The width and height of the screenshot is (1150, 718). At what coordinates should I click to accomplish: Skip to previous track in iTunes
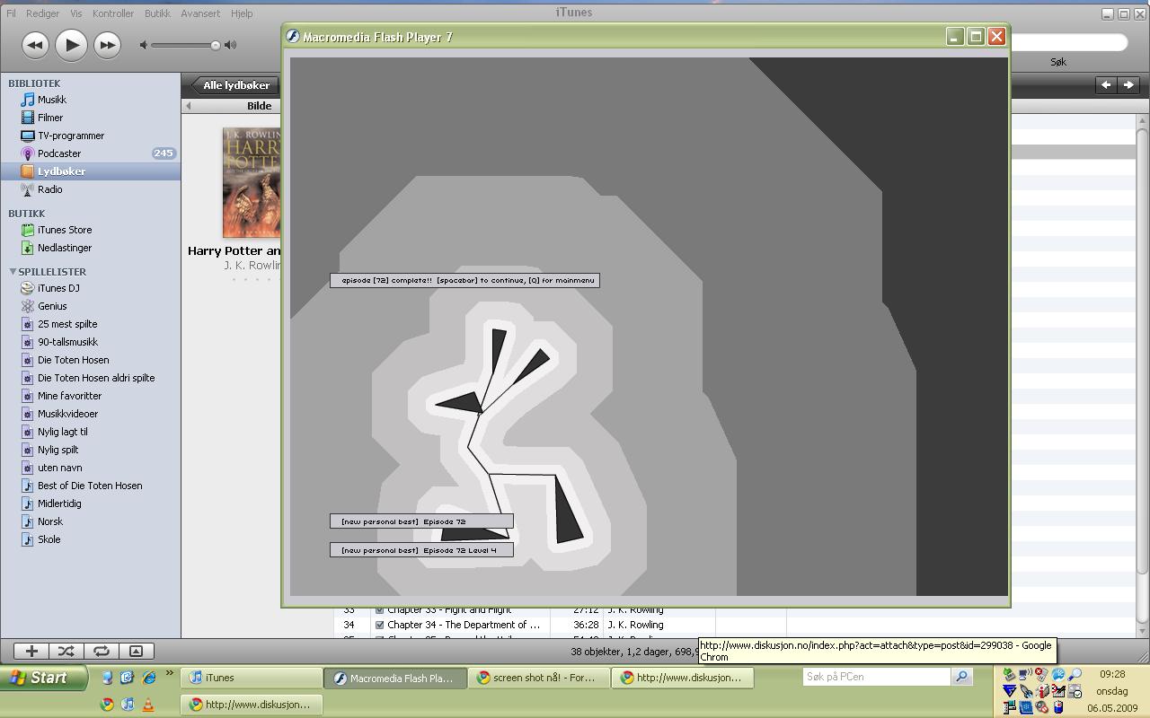click(x=34, y=45)
